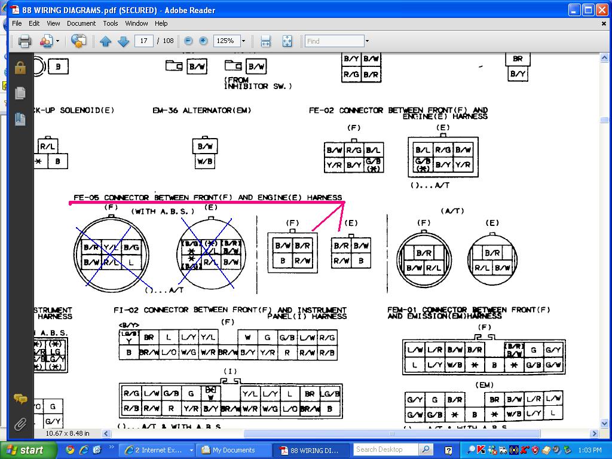This screenshot has height=459, width=612.
Task: Click the fit width scrolling icon
Action: click(265, 41)
